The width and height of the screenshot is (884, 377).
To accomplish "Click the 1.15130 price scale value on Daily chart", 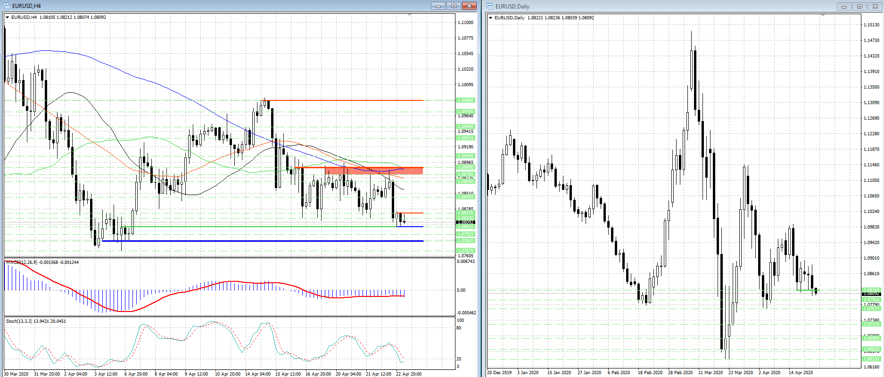I will 871,25.
